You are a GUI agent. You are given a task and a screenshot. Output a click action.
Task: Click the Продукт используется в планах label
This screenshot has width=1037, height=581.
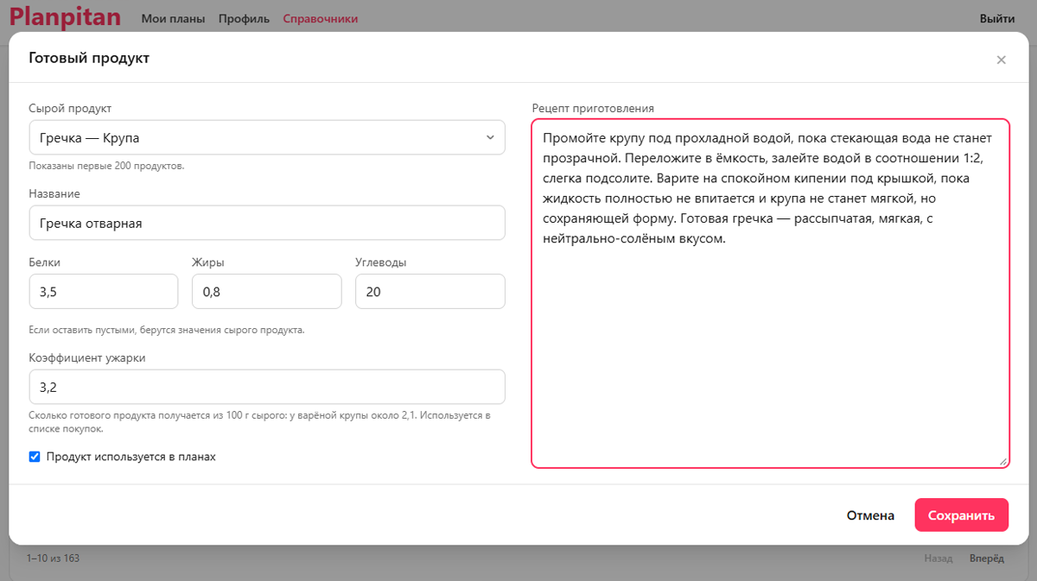131,457
